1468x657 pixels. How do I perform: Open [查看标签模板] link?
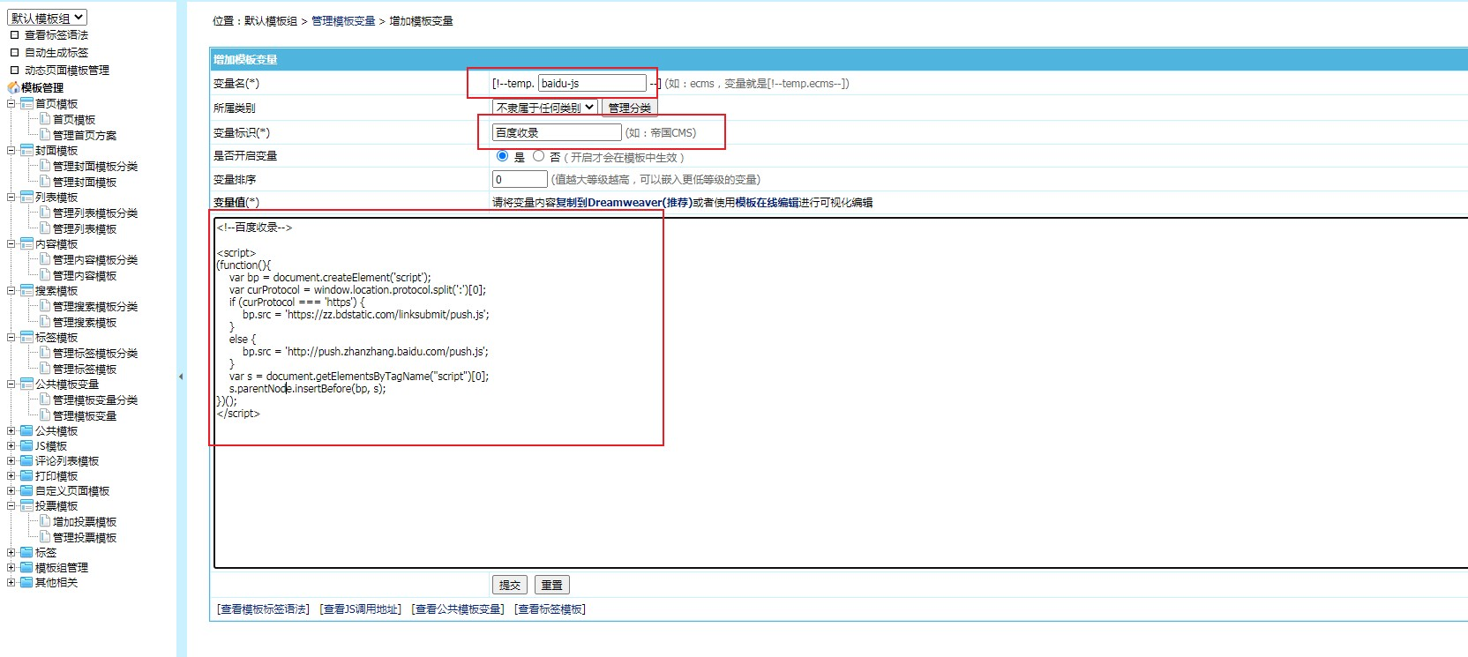point(550,608)
